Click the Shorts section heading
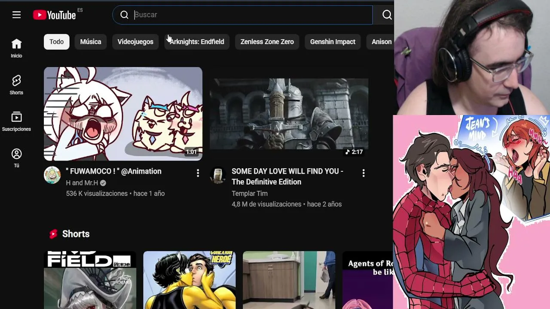The image size is (550, 309). point(76,234)
